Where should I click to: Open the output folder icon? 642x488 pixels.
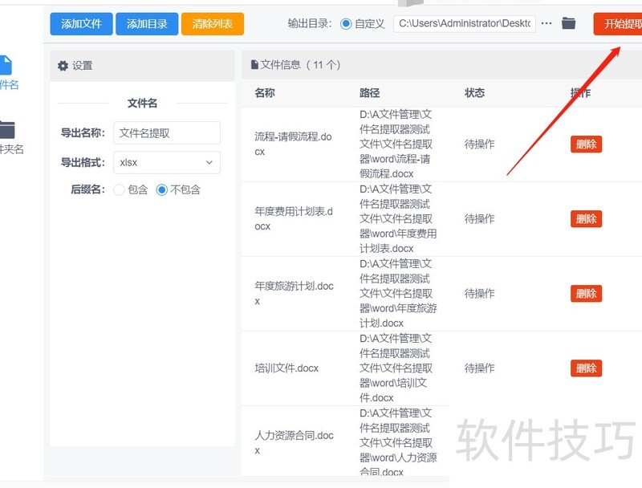pos(568,24)
